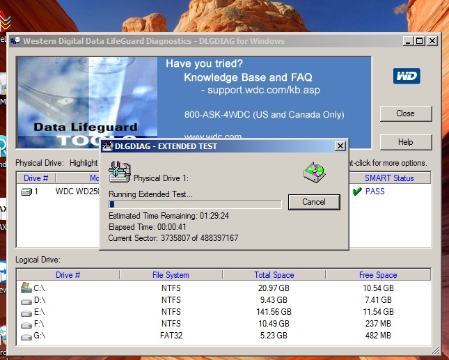Select the F:\ drive icon

click(26, 325)
